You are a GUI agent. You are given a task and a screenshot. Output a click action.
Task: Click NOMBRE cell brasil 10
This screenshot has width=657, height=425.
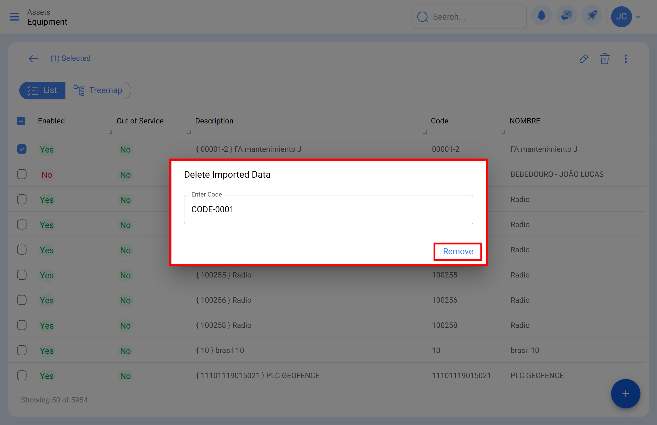coord(524,350)
